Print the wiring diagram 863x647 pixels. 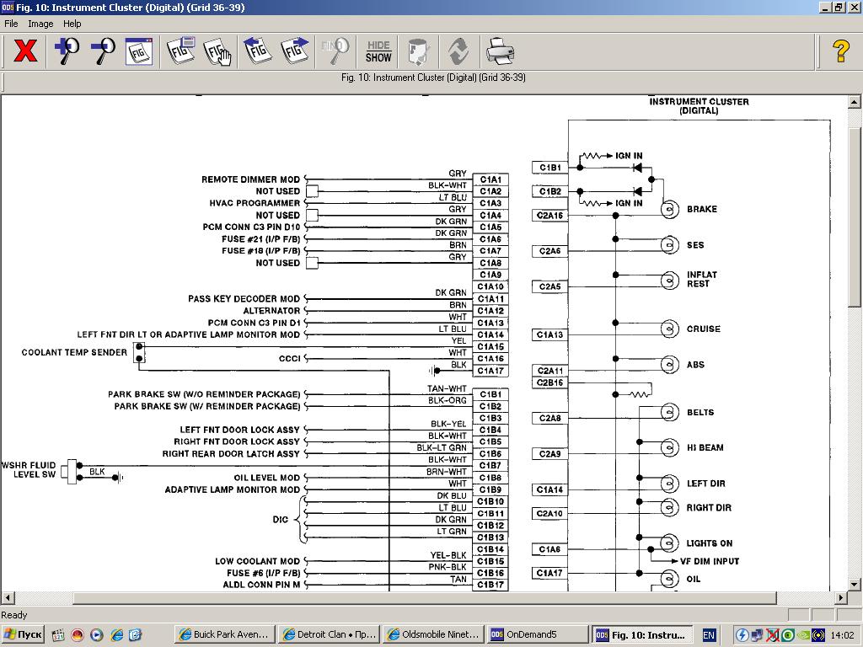coord(500,51)
